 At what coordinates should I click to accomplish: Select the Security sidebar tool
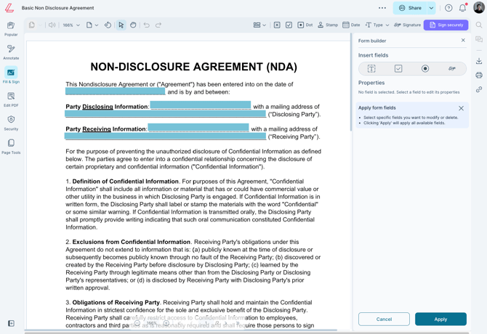(11, 122)
